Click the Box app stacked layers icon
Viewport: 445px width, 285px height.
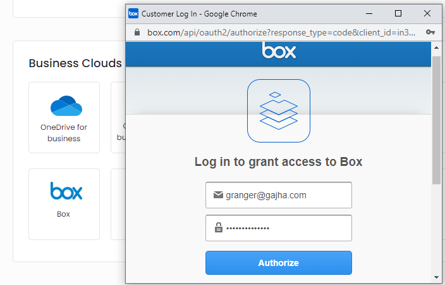click(279, 111)
